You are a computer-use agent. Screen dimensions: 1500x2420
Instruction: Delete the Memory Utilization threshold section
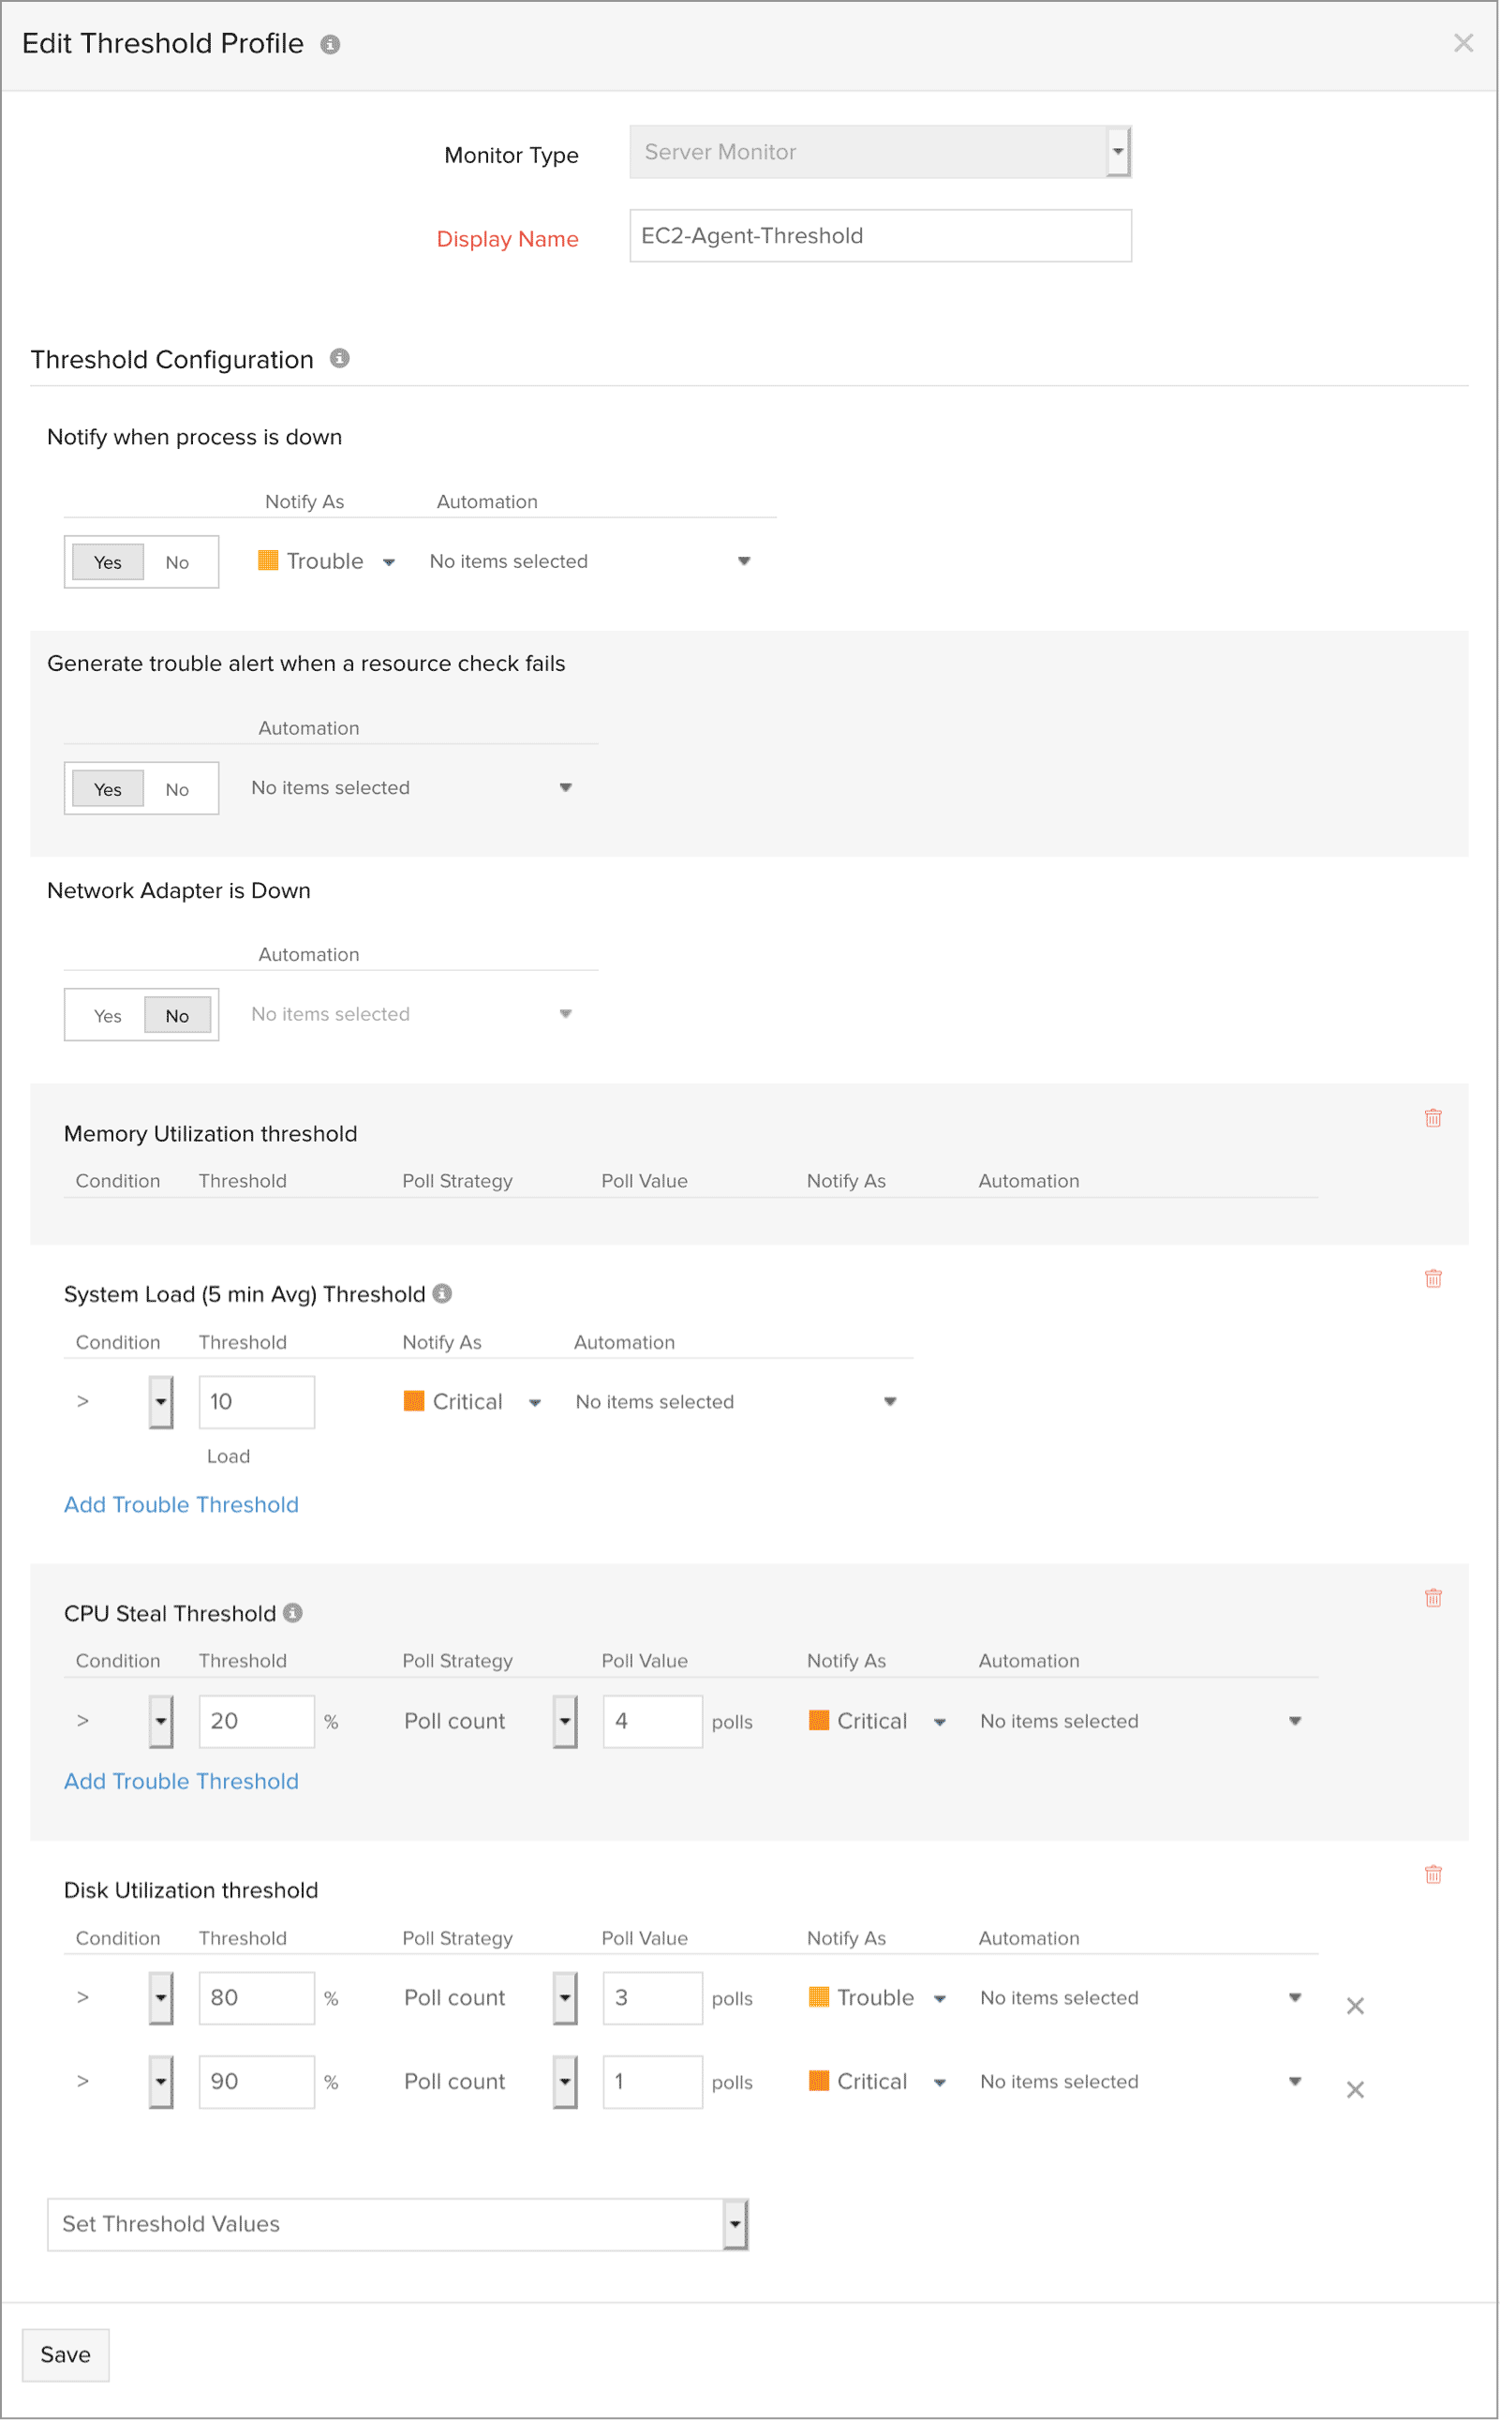pos(1433,1118)
